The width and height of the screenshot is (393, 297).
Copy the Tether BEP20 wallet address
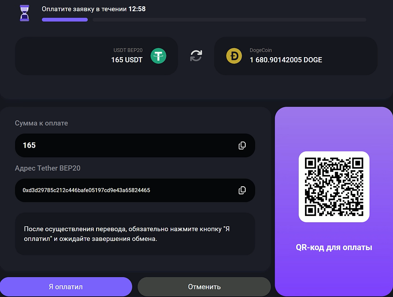point(242,190)
